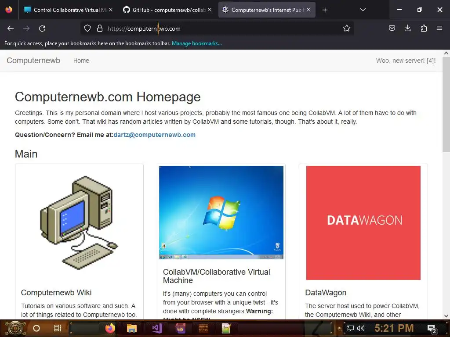The image size is (450, 337).
Task: Click the Woo, new server! [4]! text
Action: (406, 61)
